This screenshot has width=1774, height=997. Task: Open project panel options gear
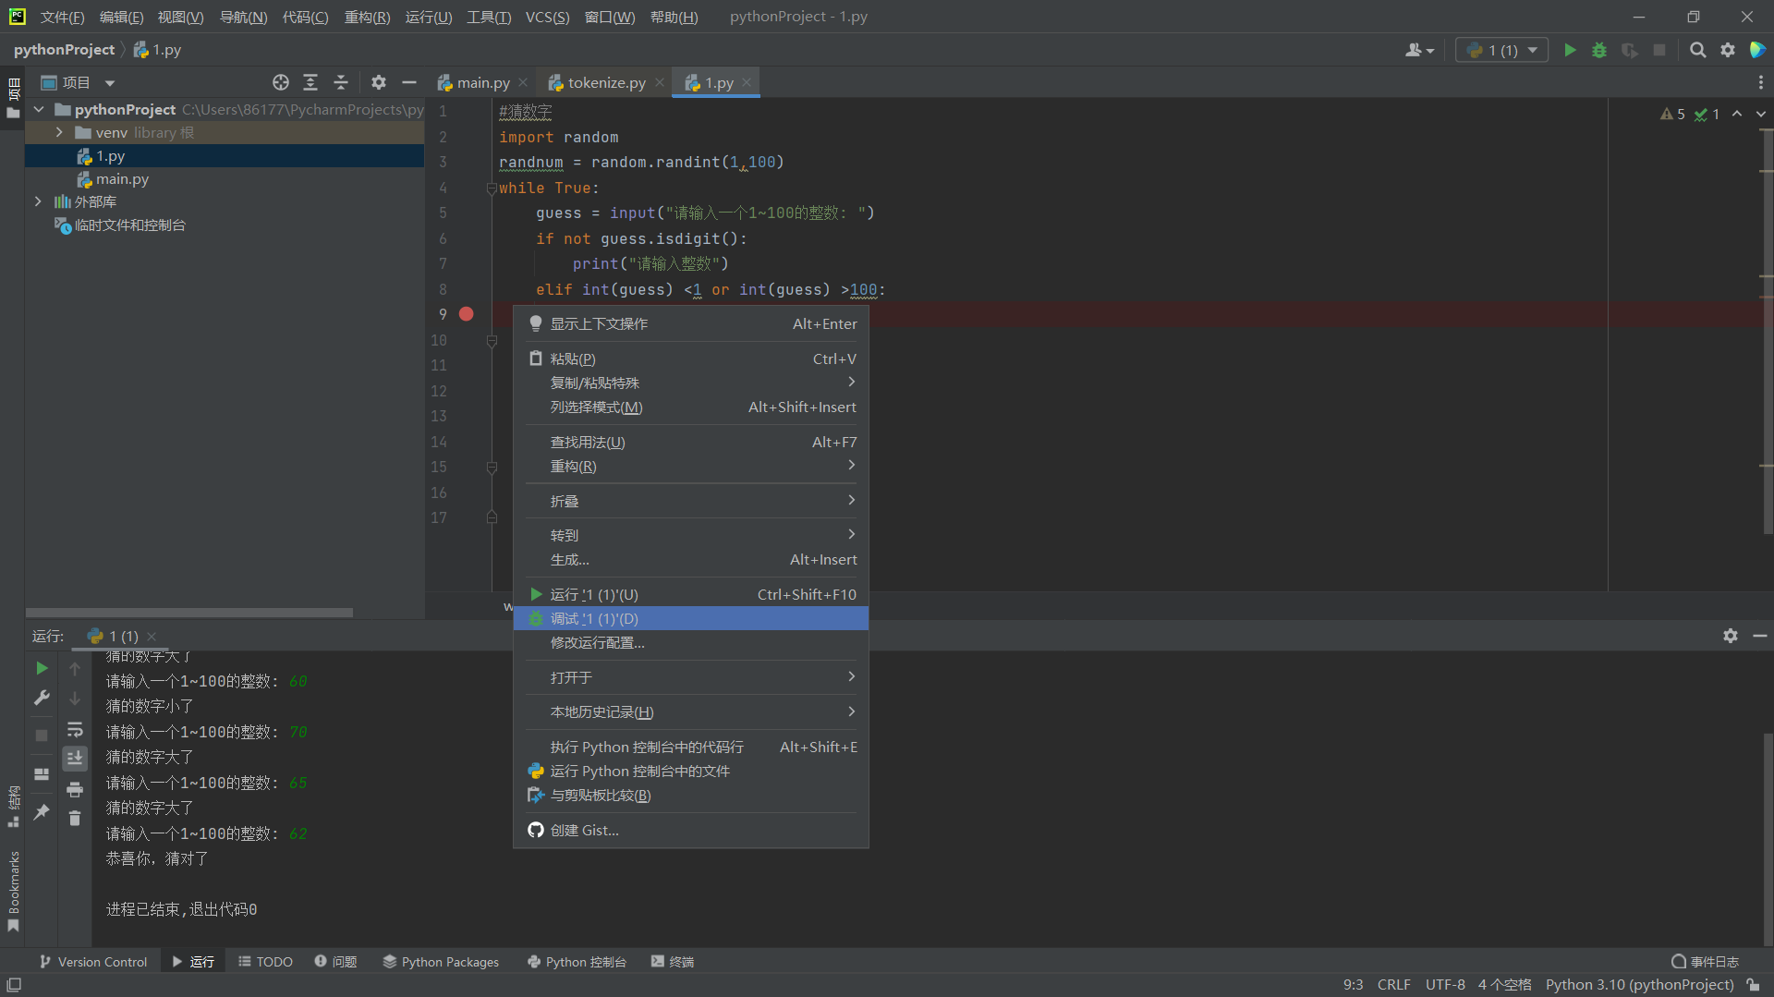(379, 82)
